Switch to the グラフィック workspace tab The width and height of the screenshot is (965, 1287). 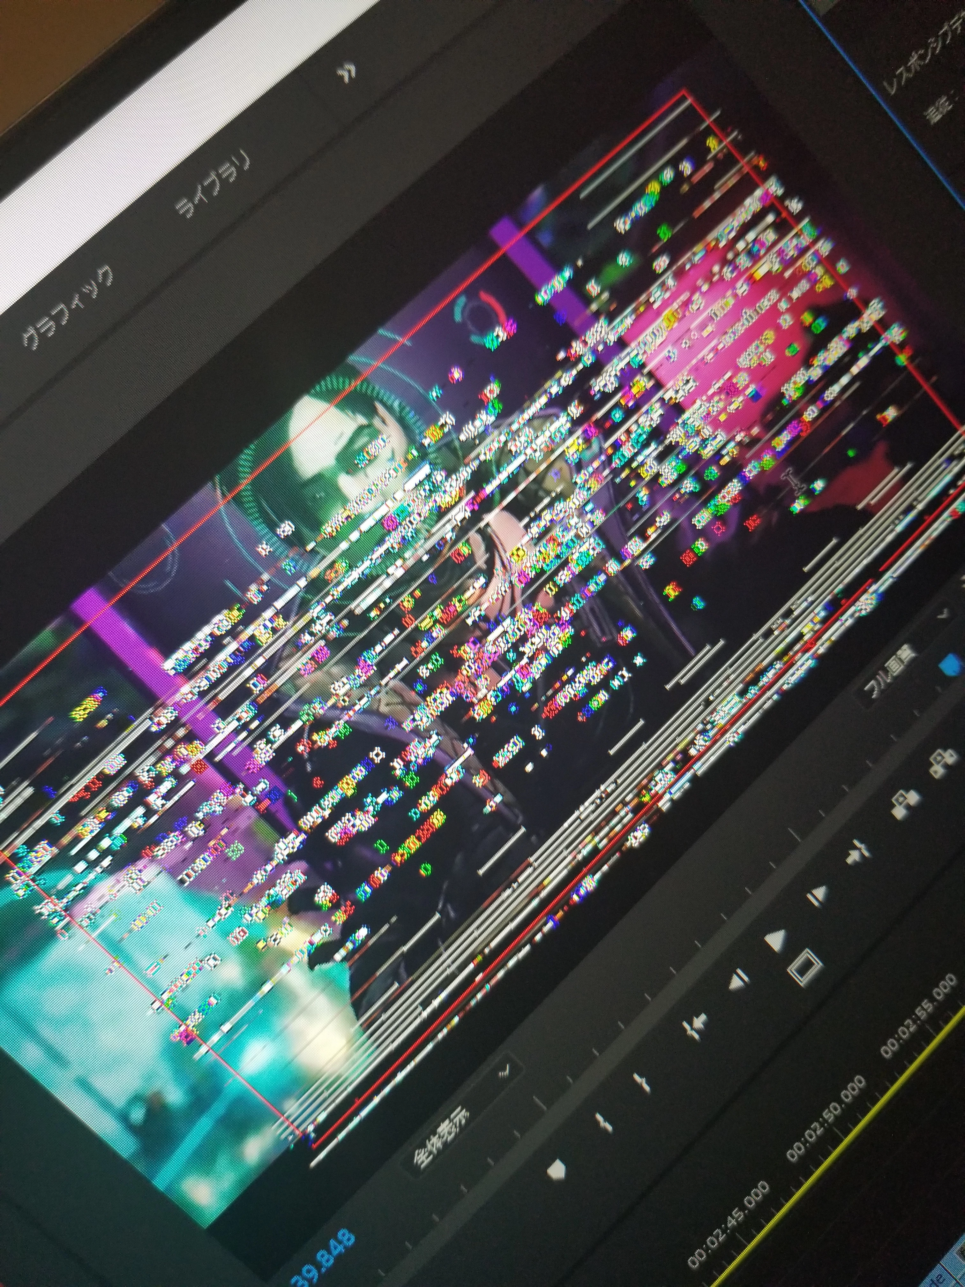(67, 306)
